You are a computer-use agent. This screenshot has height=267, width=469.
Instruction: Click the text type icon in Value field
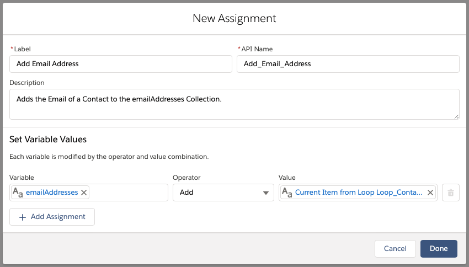(x=287, y=193)
